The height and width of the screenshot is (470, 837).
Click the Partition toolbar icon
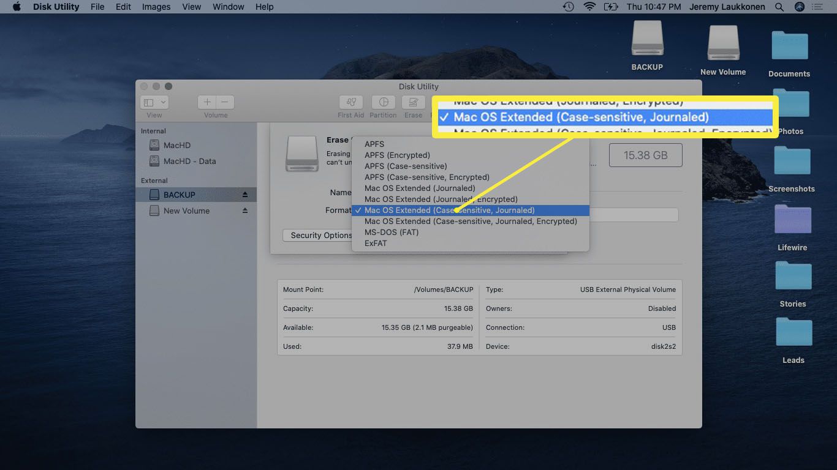(383, 102)
